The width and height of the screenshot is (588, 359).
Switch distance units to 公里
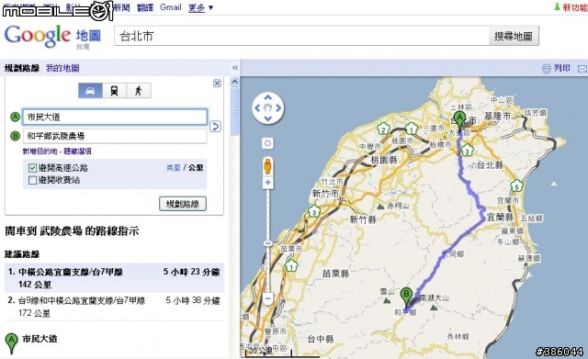pyautogui.click(x=196, y=167)
